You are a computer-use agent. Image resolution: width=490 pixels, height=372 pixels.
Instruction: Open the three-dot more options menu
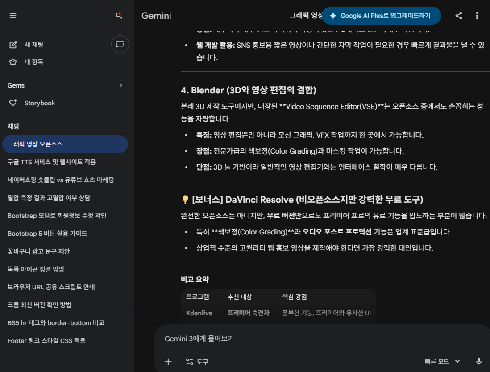pyautogui.click(x=477, y=16)
